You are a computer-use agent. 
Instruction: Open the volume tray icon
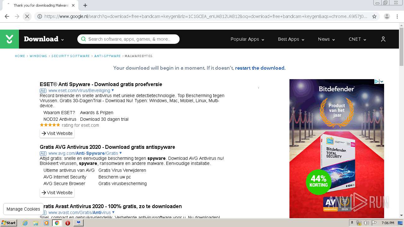[366, 223]
